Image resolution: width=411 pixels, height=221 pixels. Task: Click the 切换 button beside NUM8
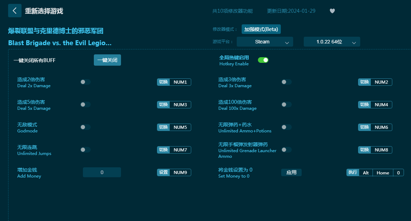click(x=364, y=150)
